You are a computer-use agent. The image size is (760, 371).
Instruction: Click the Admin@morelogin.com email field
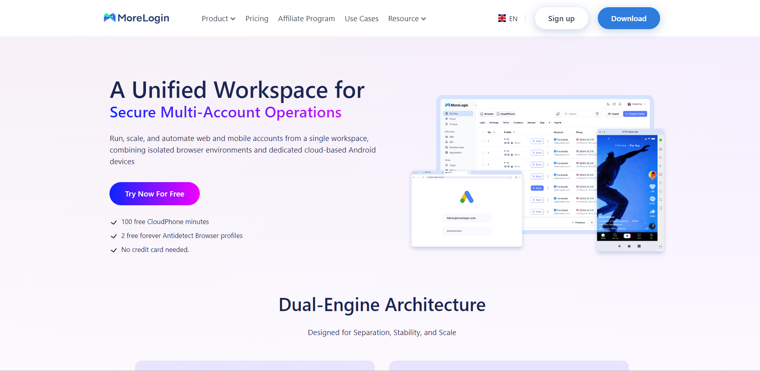coord(467,218)
